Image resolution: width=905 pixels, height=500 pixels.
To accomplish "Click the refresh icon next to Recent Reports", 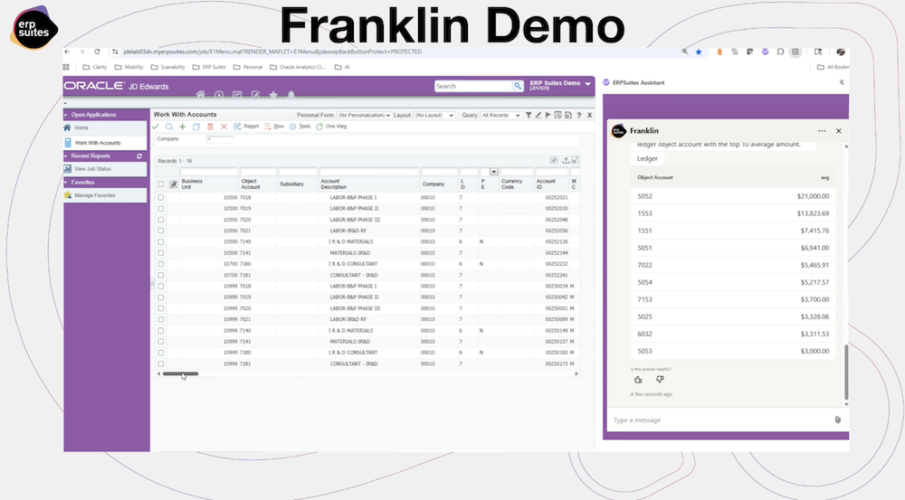I will click(x=139, y=156).
